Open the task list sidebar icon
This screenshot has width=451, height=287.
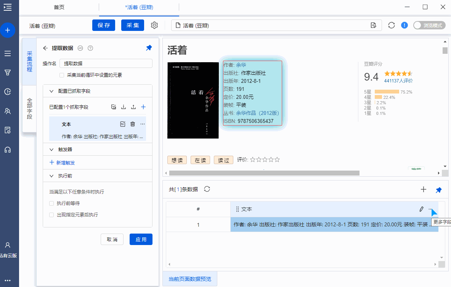tap(8, 53)
